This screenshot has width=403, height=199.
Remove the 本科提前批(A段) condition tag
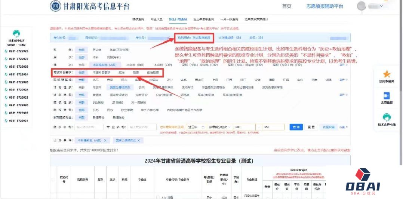[105, 140]
